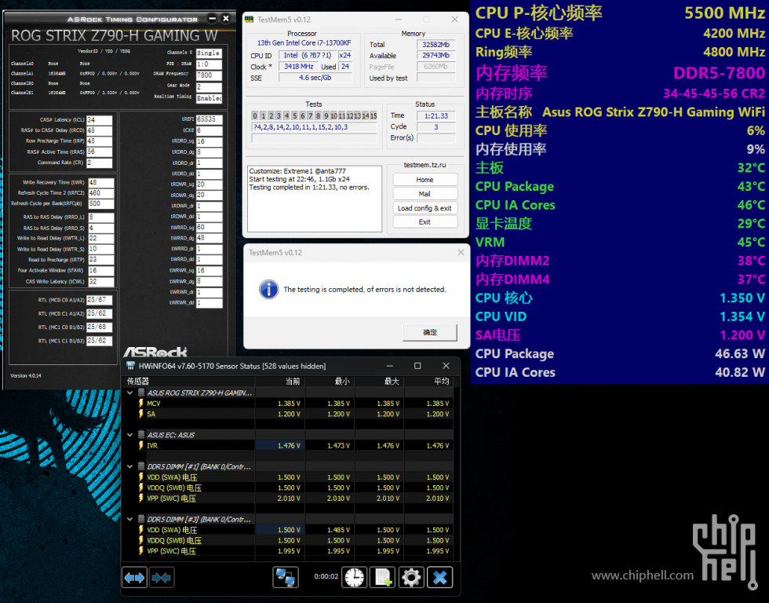769x603 pixels.
Task: Click the DRAM Frequency field showing 7800
Action: coord(209,75)
